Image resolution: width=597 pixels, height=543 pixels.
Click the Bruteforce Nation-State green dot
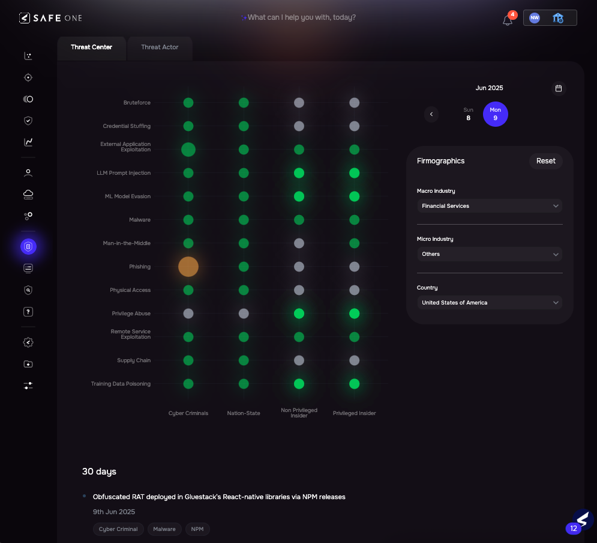[244, 103]
